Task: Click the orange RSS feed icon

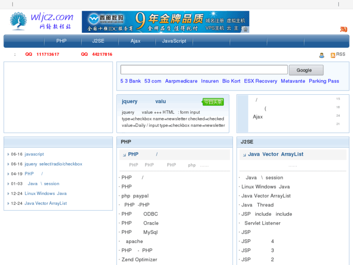Action: click(x=333, y=55)
